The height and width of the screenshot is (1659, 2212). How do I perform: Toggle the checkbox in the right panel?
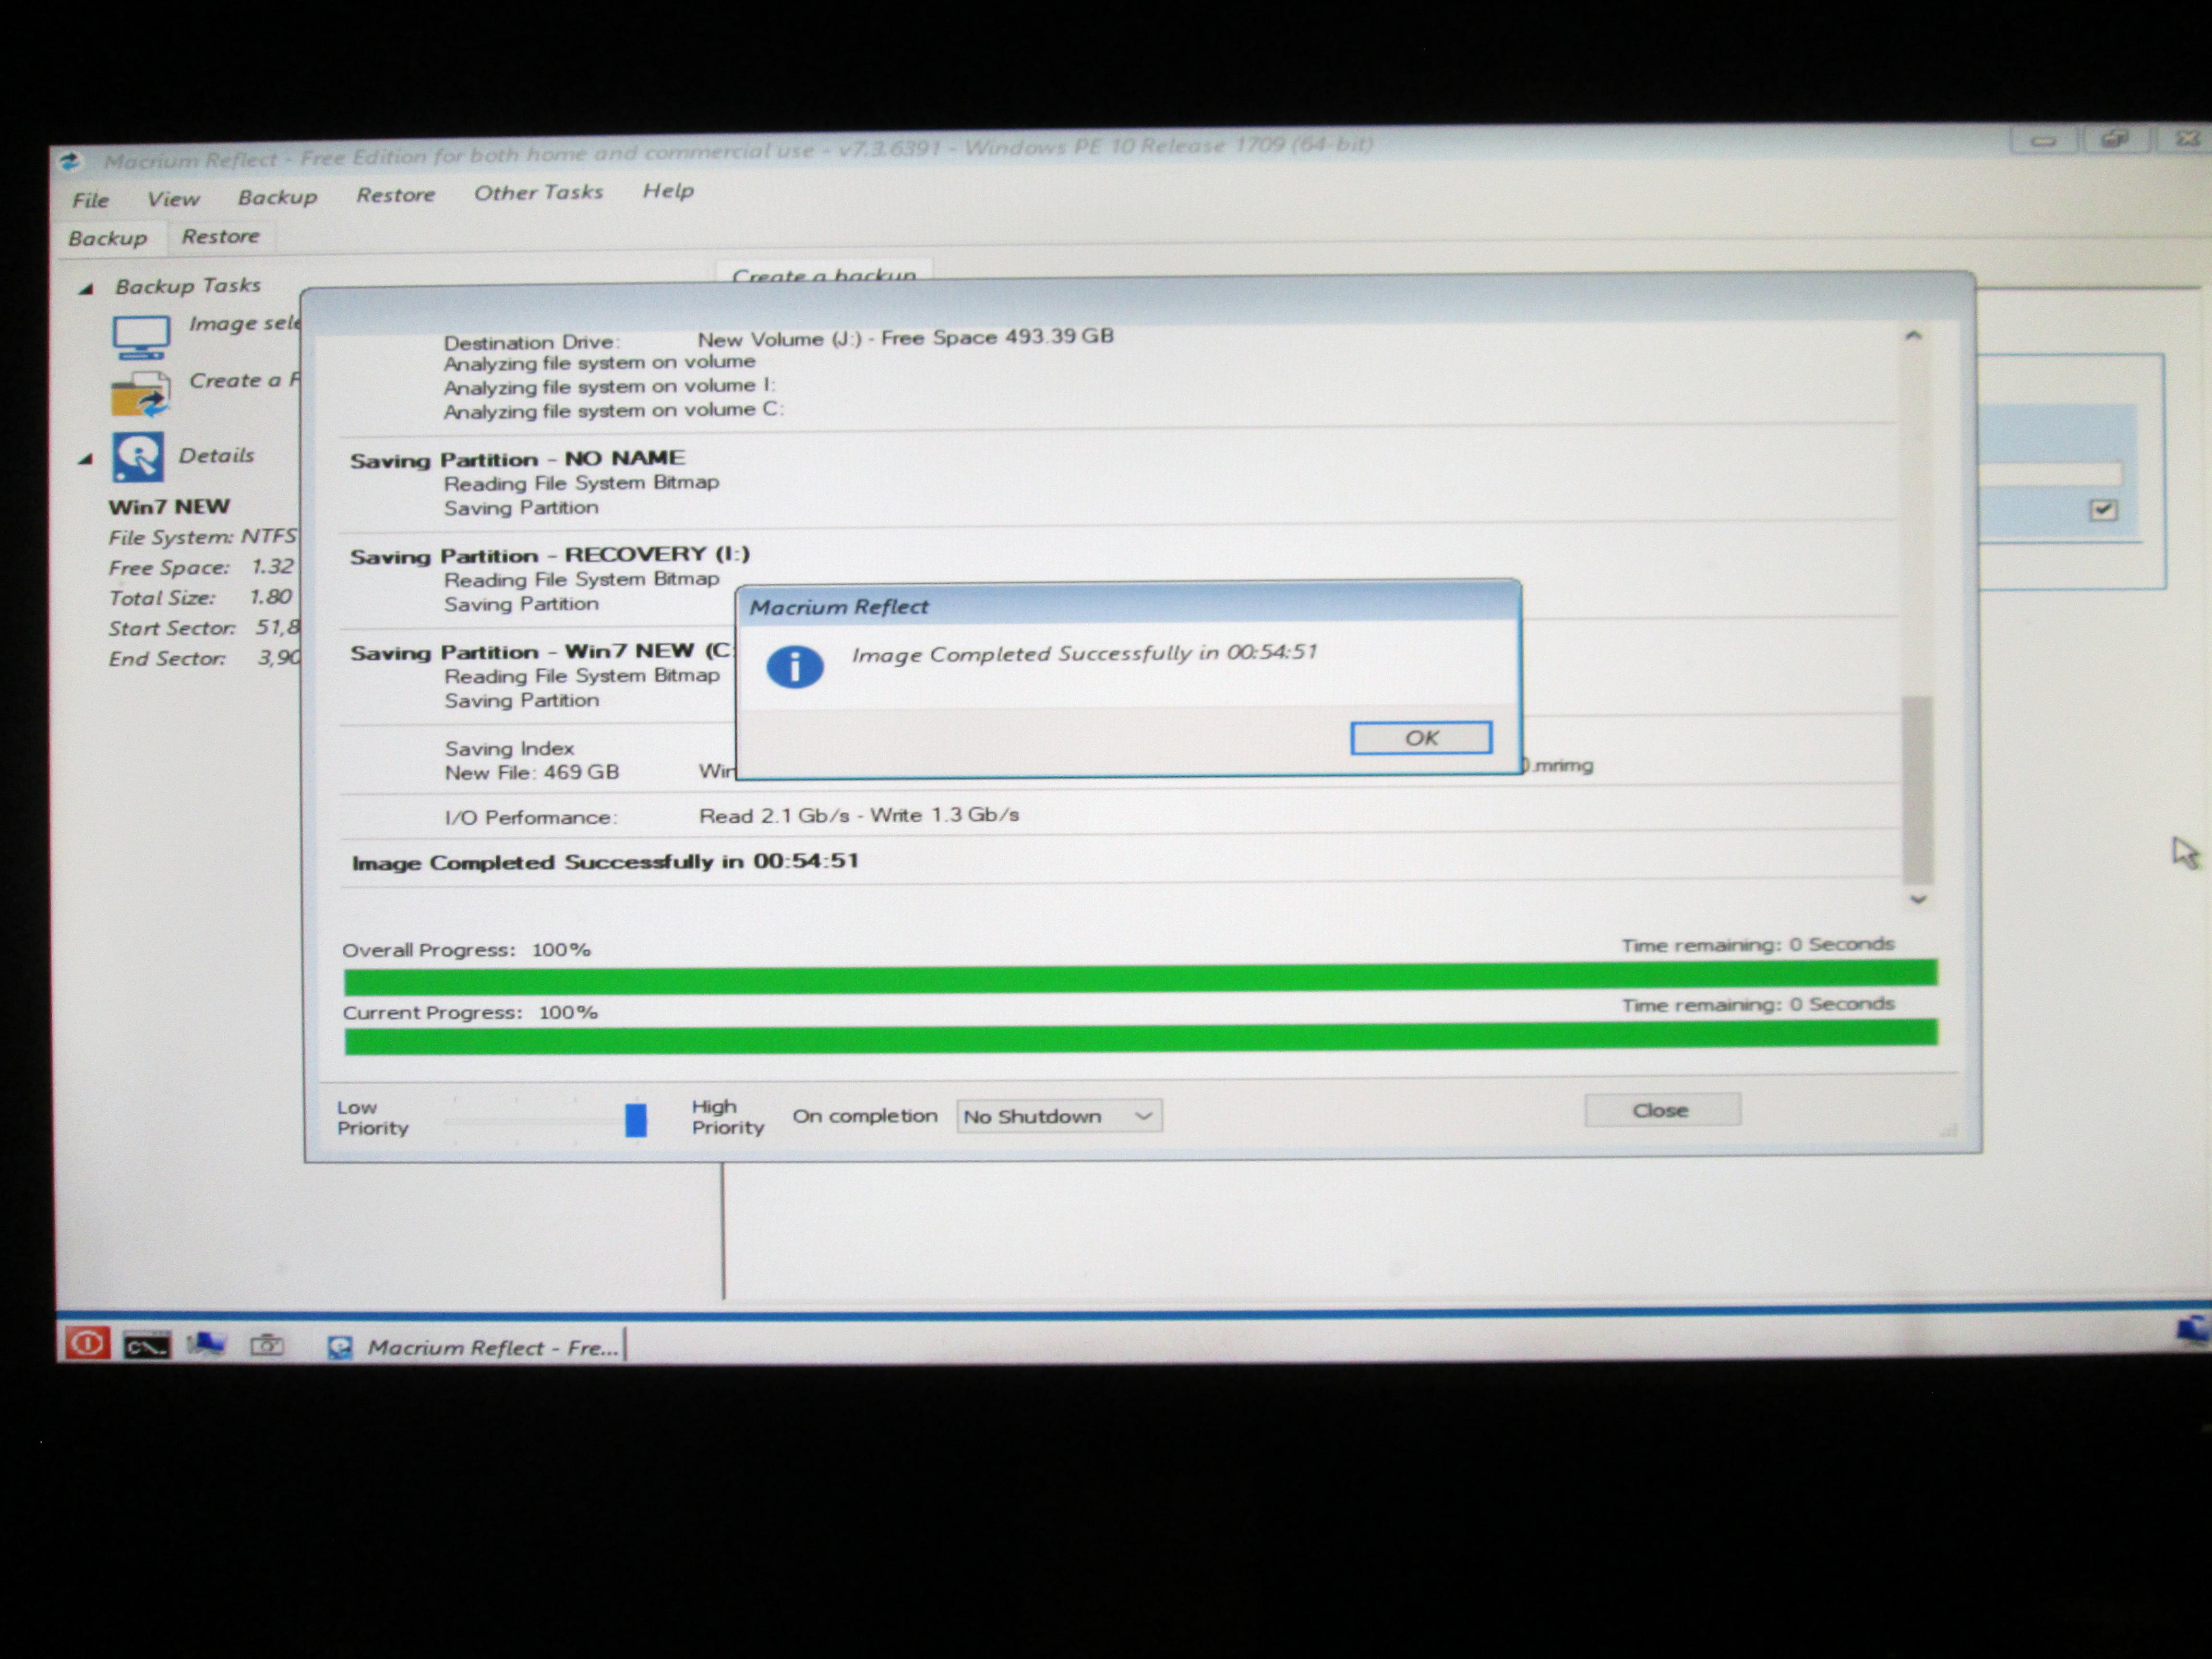point(2103,510)
